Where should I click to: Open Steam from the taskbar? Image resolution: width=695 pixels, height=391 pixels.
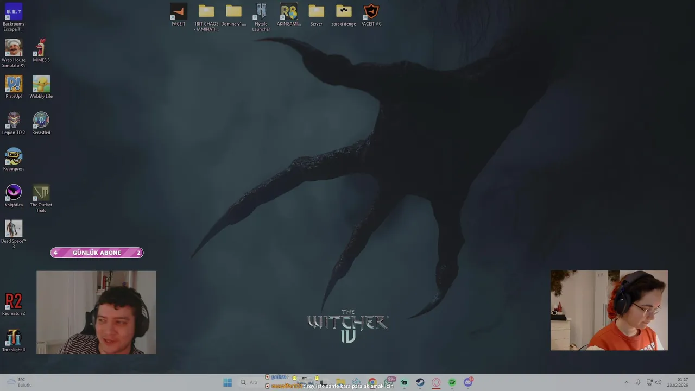(x=420, y=382)
